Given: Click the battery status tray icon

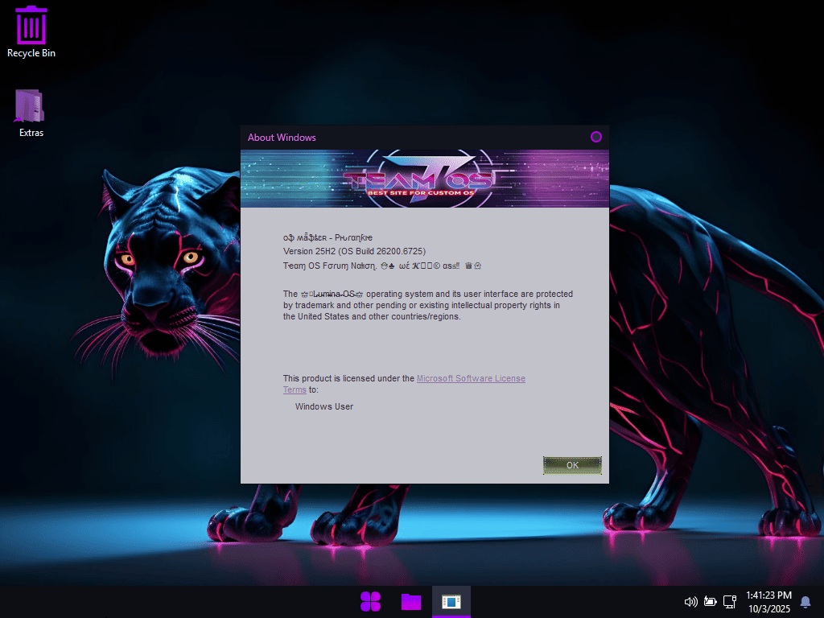Looking at the screenshot, I should pyautogui.click(x=711, y=601).
